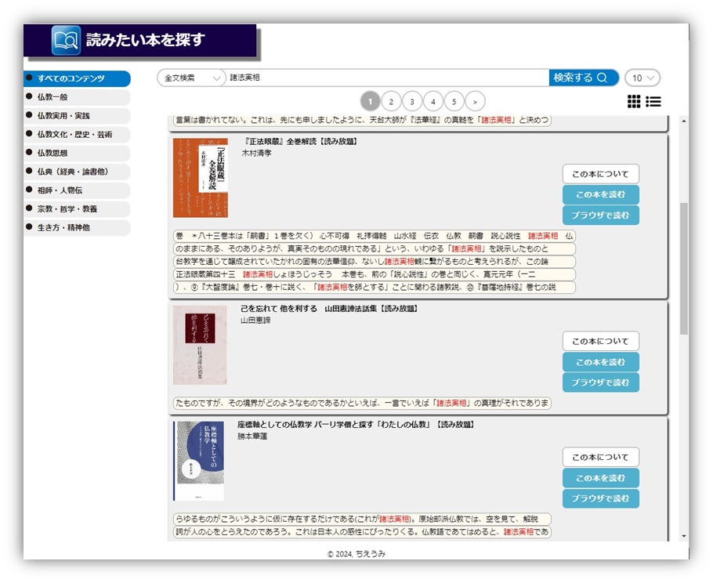713x583 pixels.
Task: Click the magnifier icon in 検索する button
Action: coord(602,78)
